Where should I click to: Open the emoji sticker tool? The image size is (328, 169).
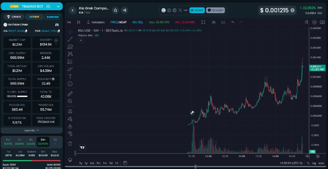point(70,84)
